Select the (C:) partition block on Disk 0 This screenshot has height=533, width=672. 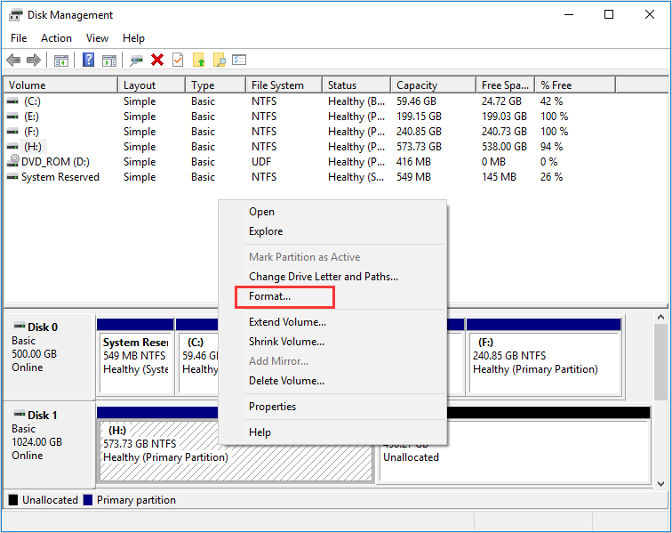[197, 356]
